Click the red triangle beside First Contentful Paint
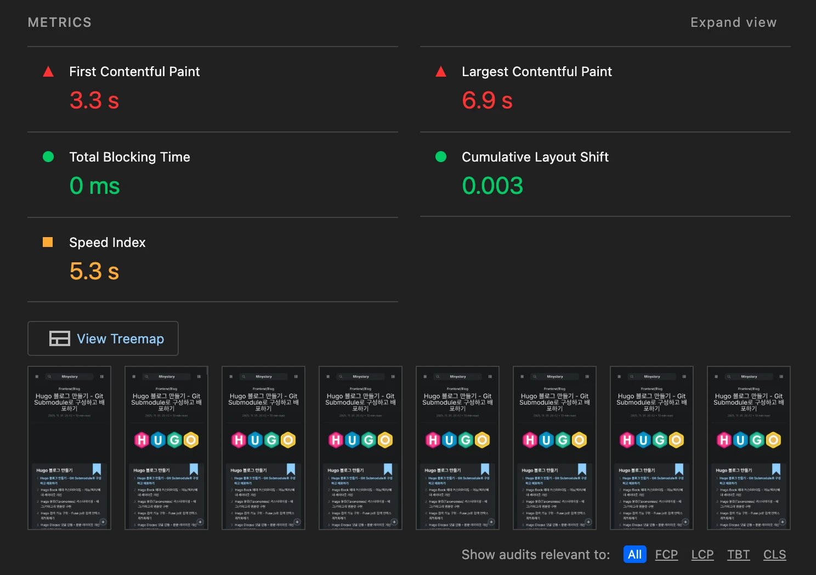The width and height of the screenshot is (816, 575). 48,72
